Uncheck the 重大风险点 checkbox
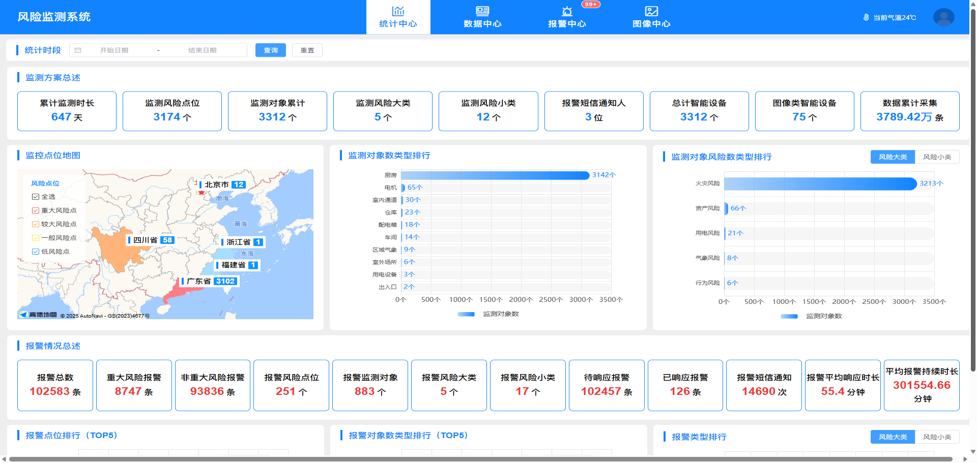 coord(36,210)
